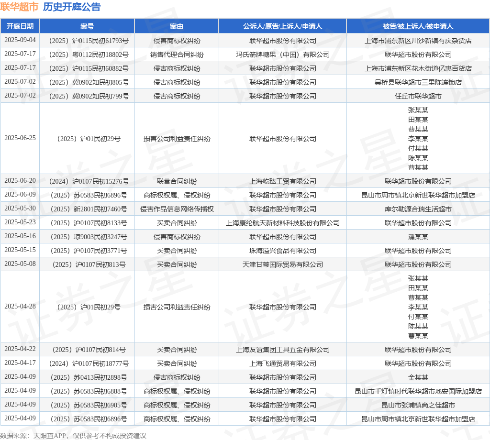Select the date cell 2025-05-08
The image size is (490, 440).
[x=20, y=264]
